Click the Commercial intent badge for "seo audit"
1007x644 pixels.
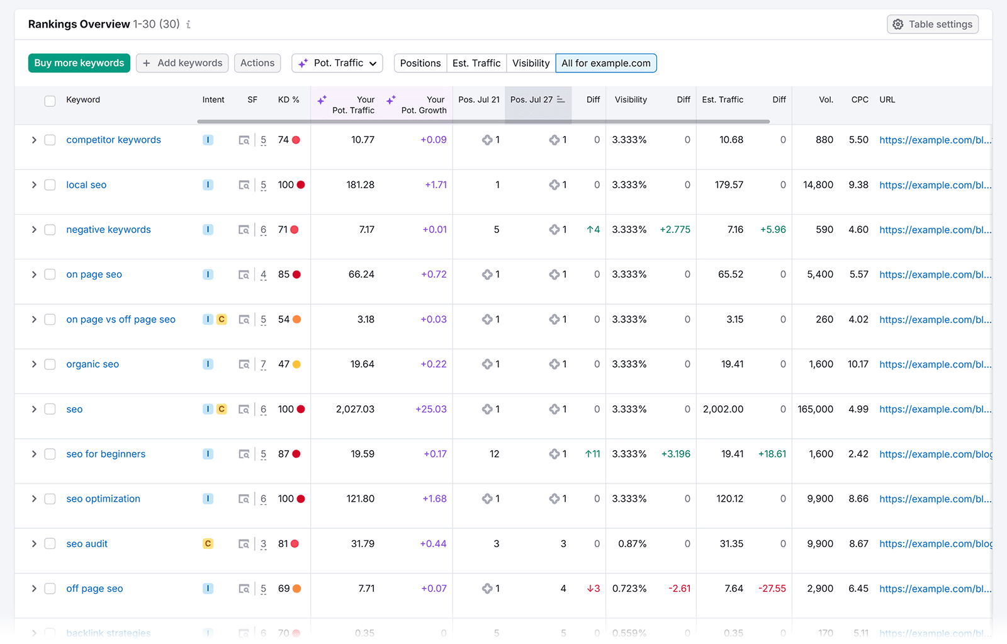[208, 543]
